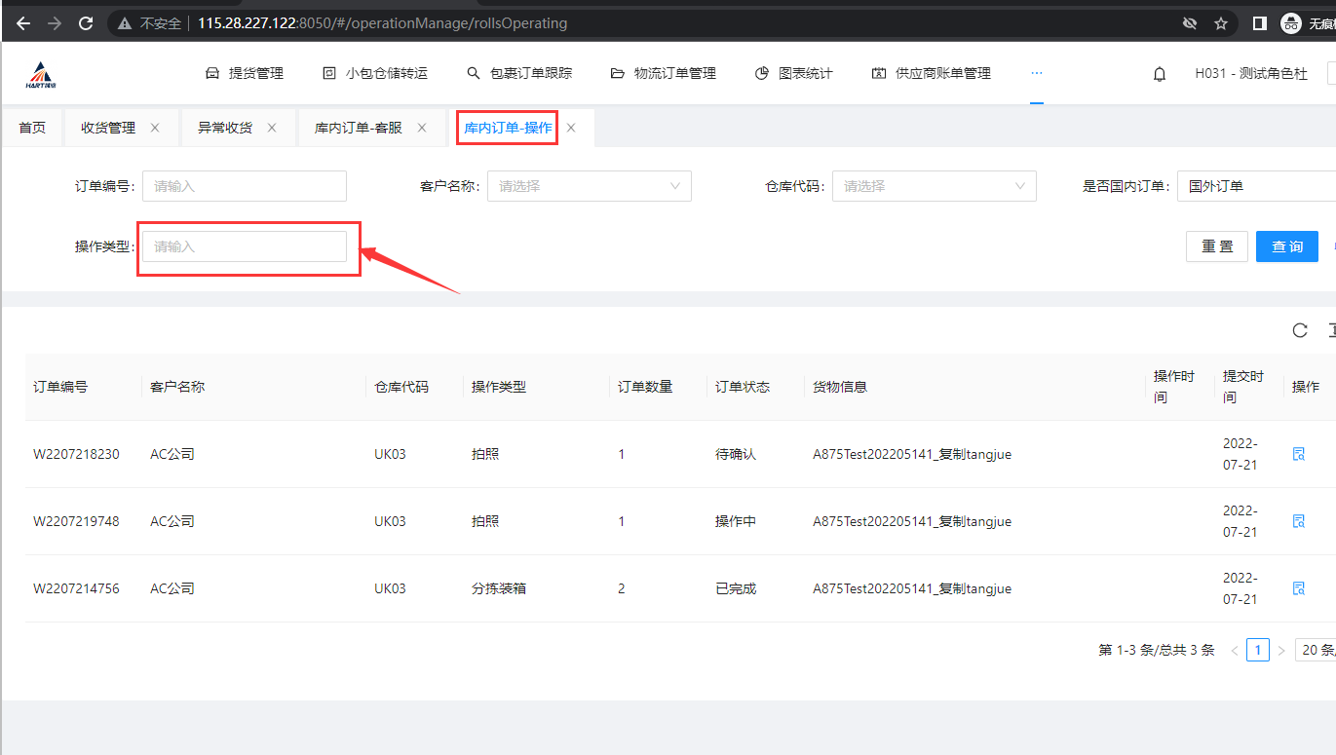Show more menus via ellipsis
Screen dimensions: 1336x755
(1036, 73)
